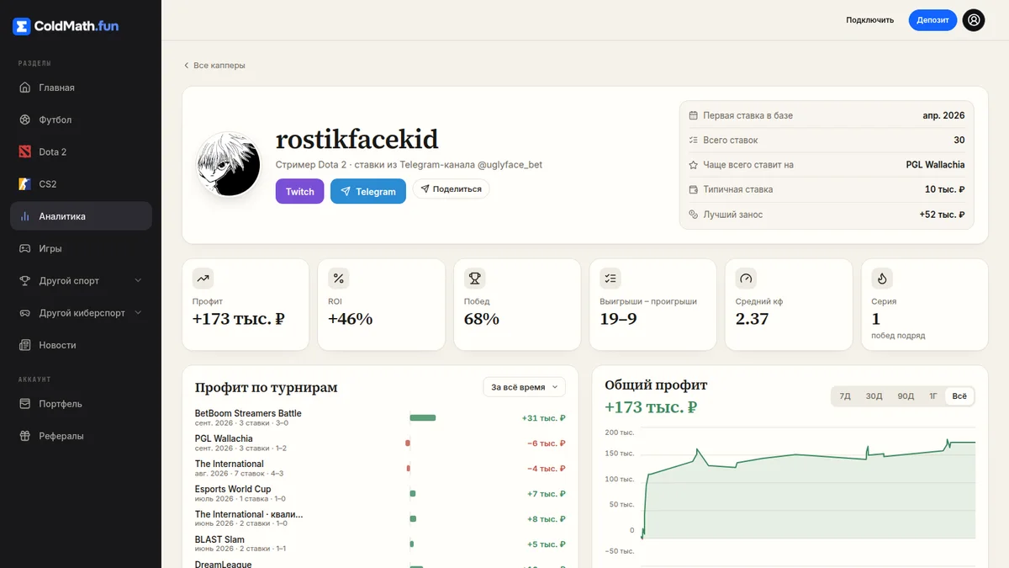Click the Серия flame icon
The width and height of the screenshot is (1009, 568).
tap(882, 278)
